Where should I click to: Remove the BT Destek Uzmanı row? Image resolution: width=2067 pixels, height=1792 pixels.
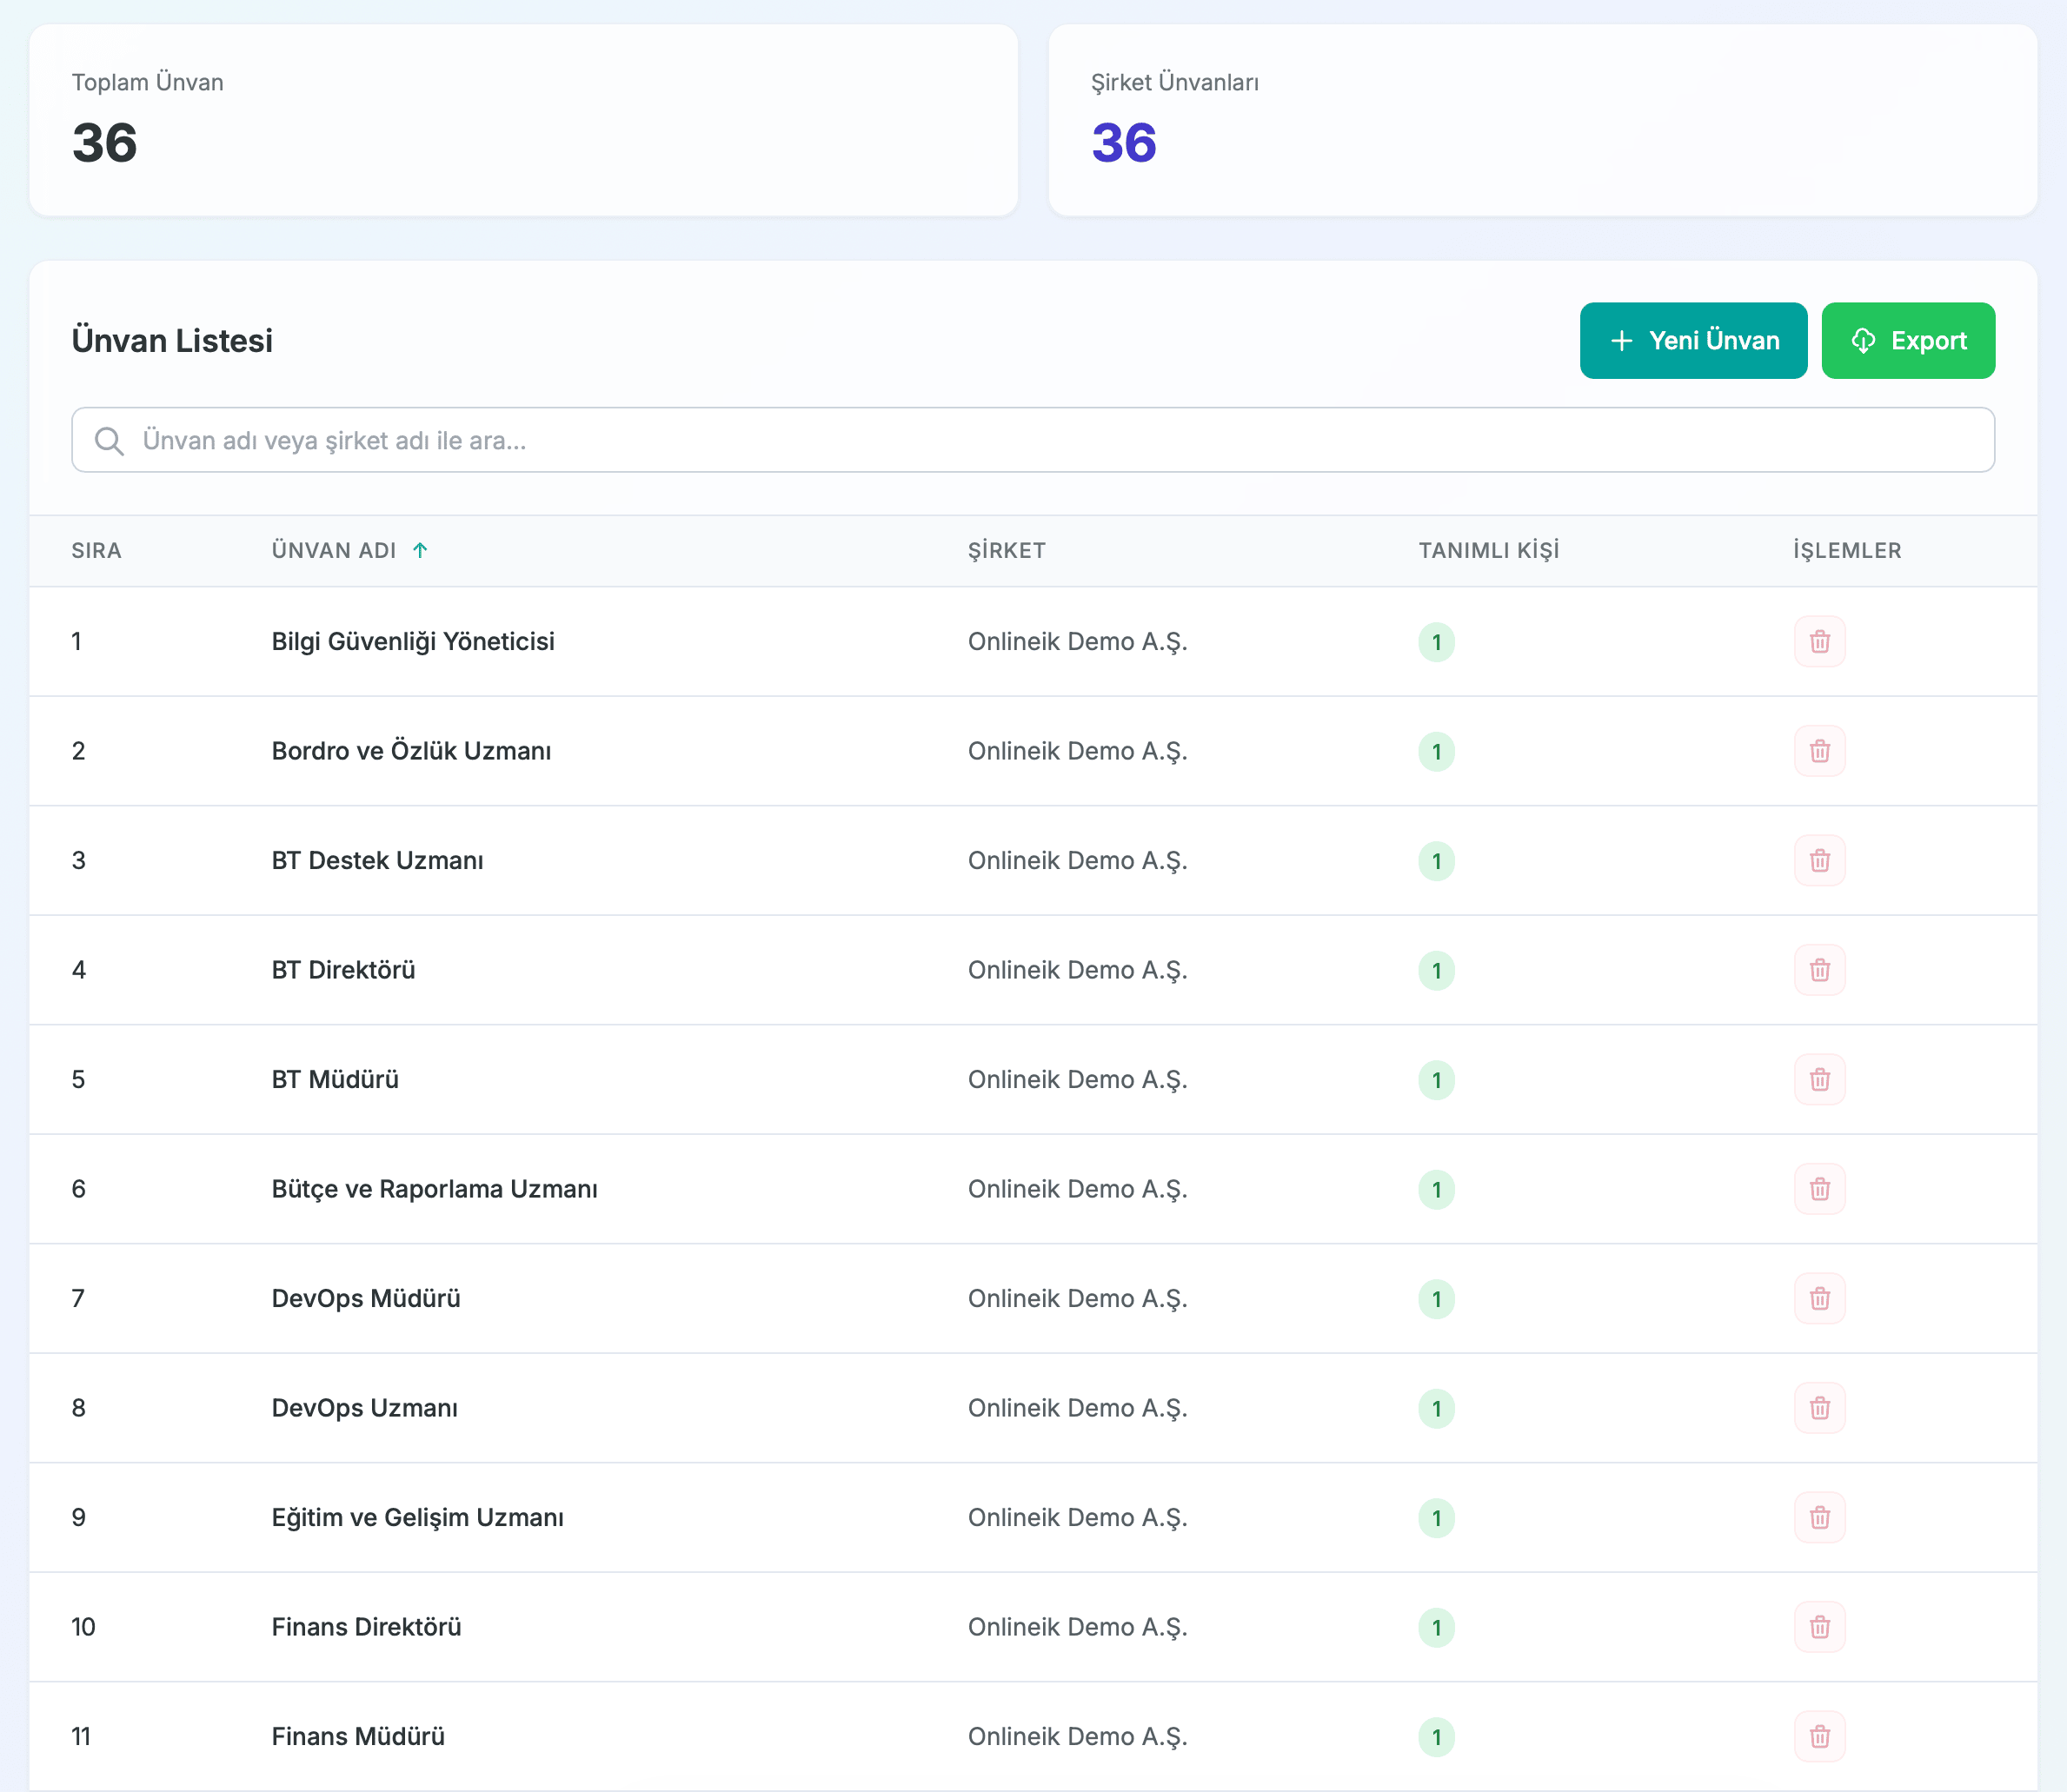1819,860
